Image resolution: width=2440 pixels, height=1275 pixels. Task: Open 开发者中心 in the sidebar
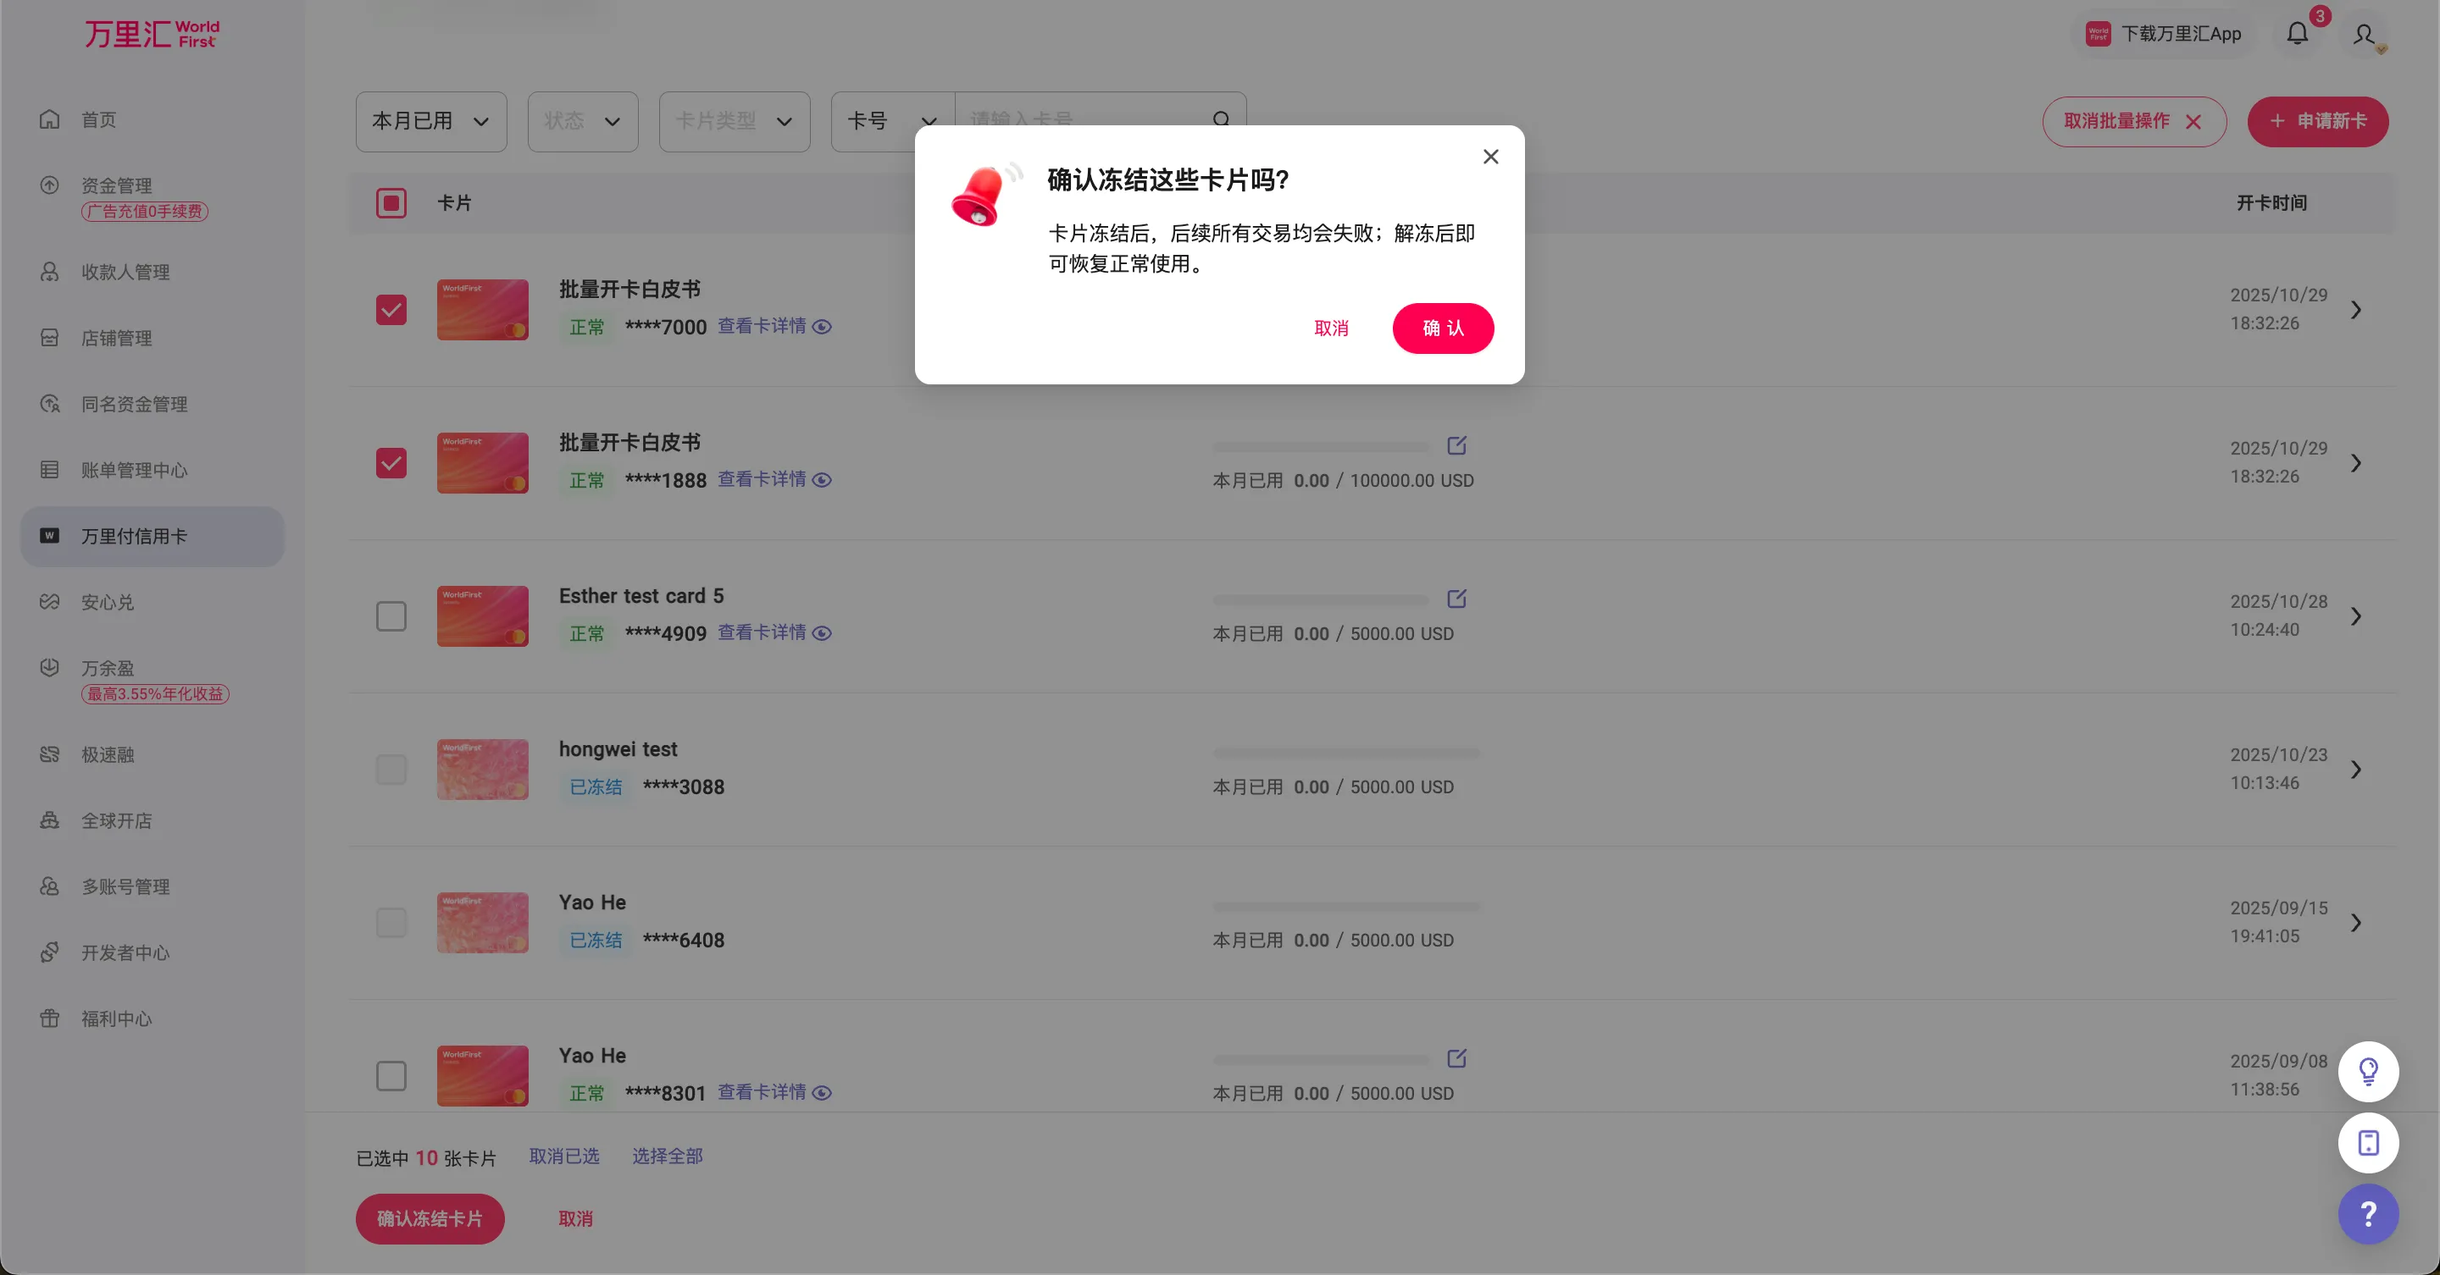tap(124, 952)
